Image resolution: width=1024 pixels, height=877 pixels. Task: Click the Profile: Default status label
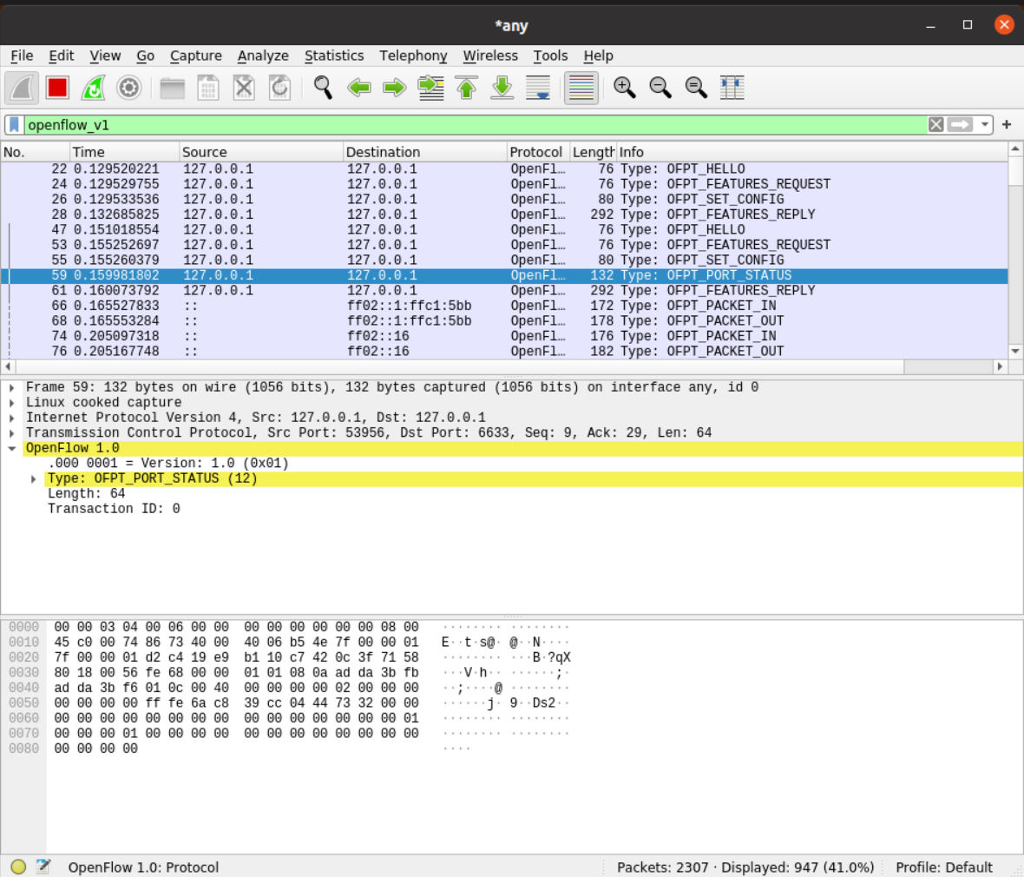coord(943,867)
